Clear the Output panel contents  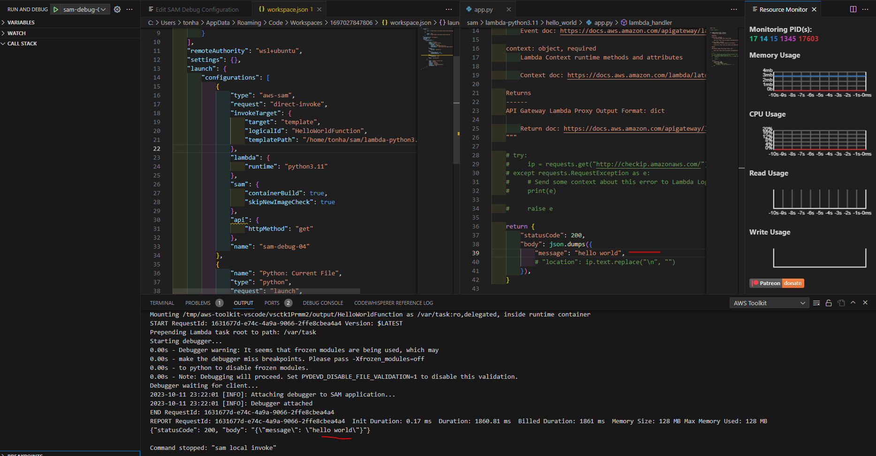tap(816, 302)
